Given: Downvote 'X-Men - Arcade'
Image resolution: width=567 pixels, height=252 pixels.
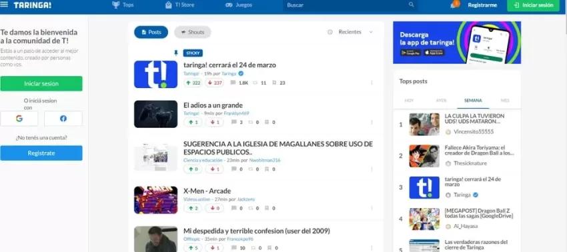Looking at the screenshot, I should pos(215,208).
